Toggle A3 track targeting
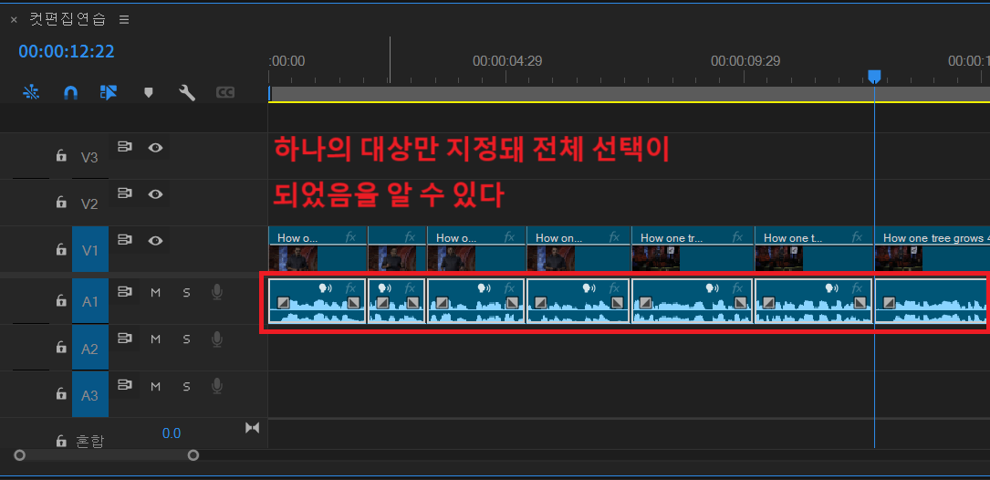 pyautogui.click(x=90, y=395)
